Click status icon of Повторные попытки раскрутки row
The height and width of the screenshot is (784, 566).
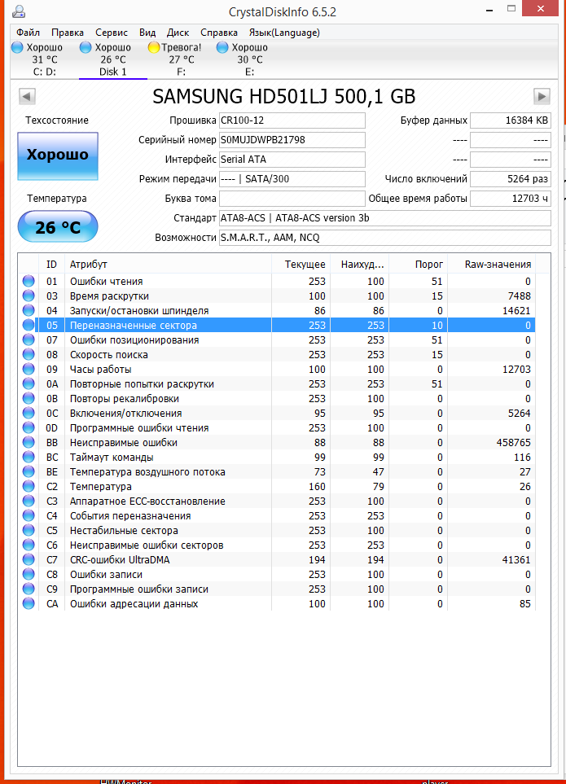(x=29, y=383)
